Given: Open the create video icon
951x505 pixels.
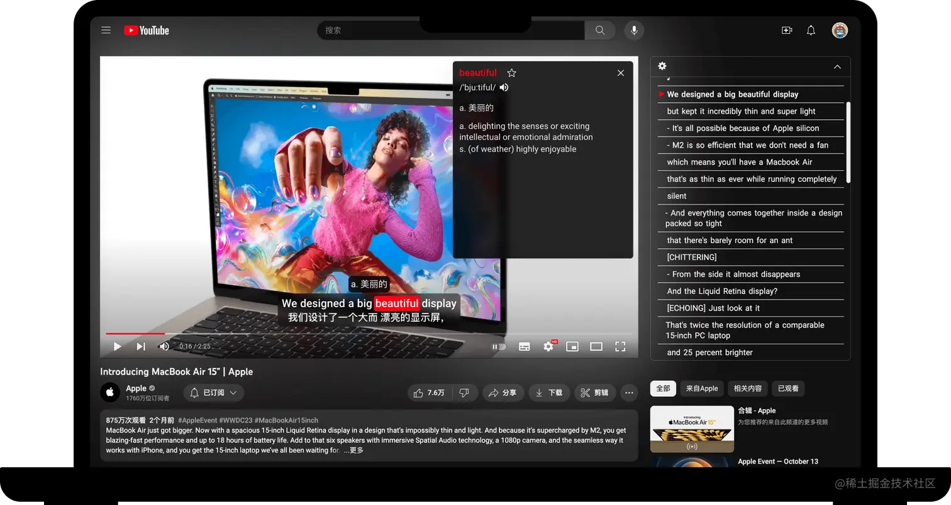Looking at the screenshot, I should (787, 30).
